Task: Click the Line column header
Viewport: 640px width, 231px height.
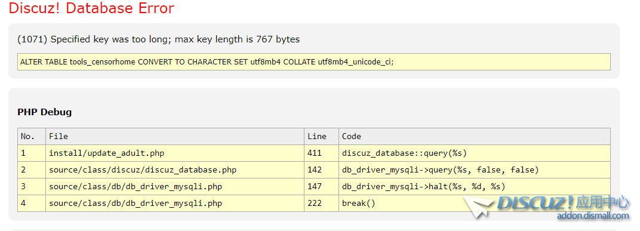Action: 321,136
